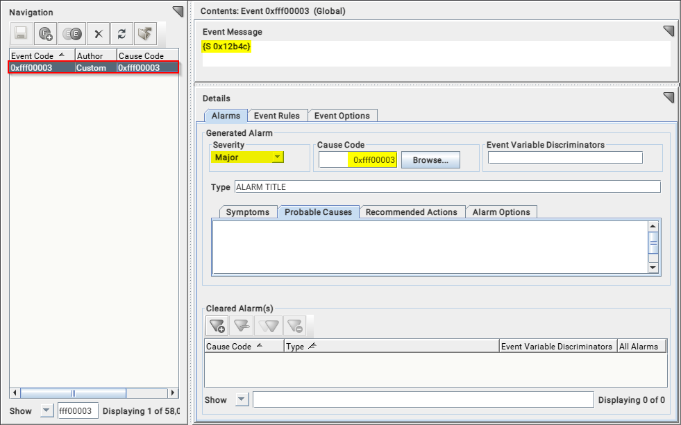
Task: Select the Symptoms tab
Action: point(248,212)
